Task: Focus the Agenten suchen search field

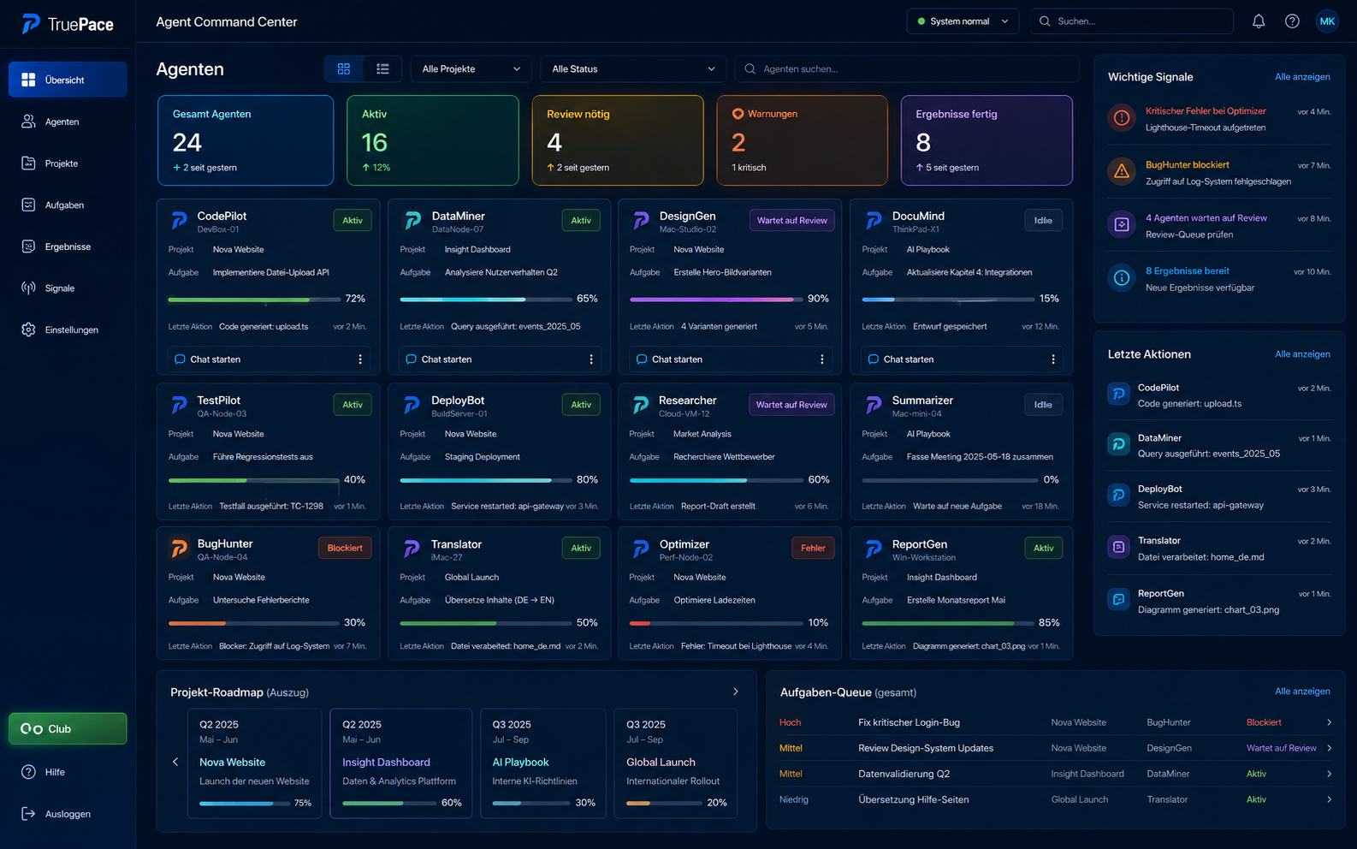Action: [x=907, y=68]
